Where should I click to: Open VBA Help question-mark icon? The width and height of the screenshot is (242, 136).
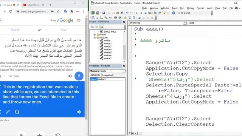[x=174, y=13]
